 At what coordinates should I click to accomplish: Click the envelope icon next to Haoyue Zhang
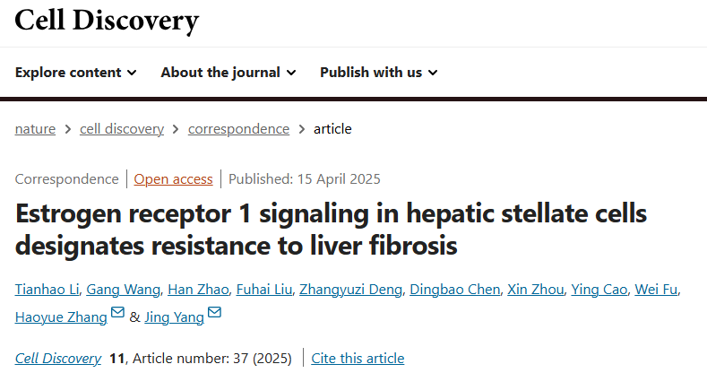tap(117, 312)
